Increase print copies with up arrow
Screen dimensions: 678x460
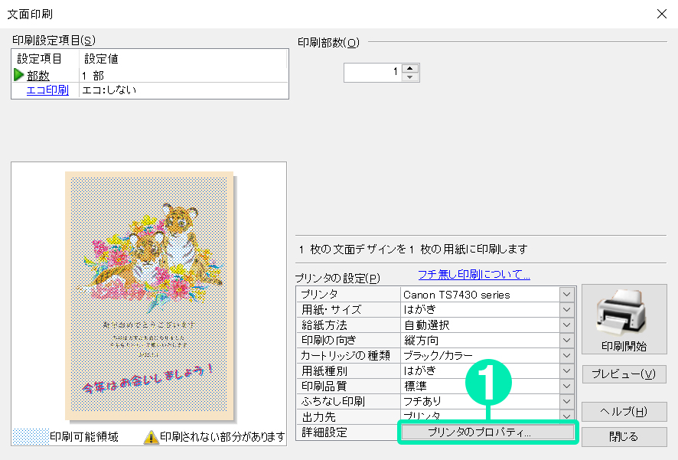click(411, 68)
